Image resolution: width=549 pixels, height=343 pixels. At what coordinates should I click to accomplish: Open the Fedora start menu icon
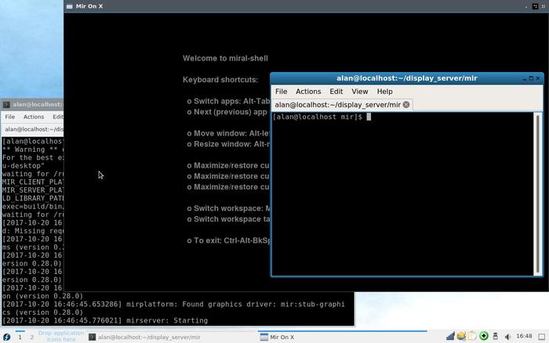coord(6,337)
